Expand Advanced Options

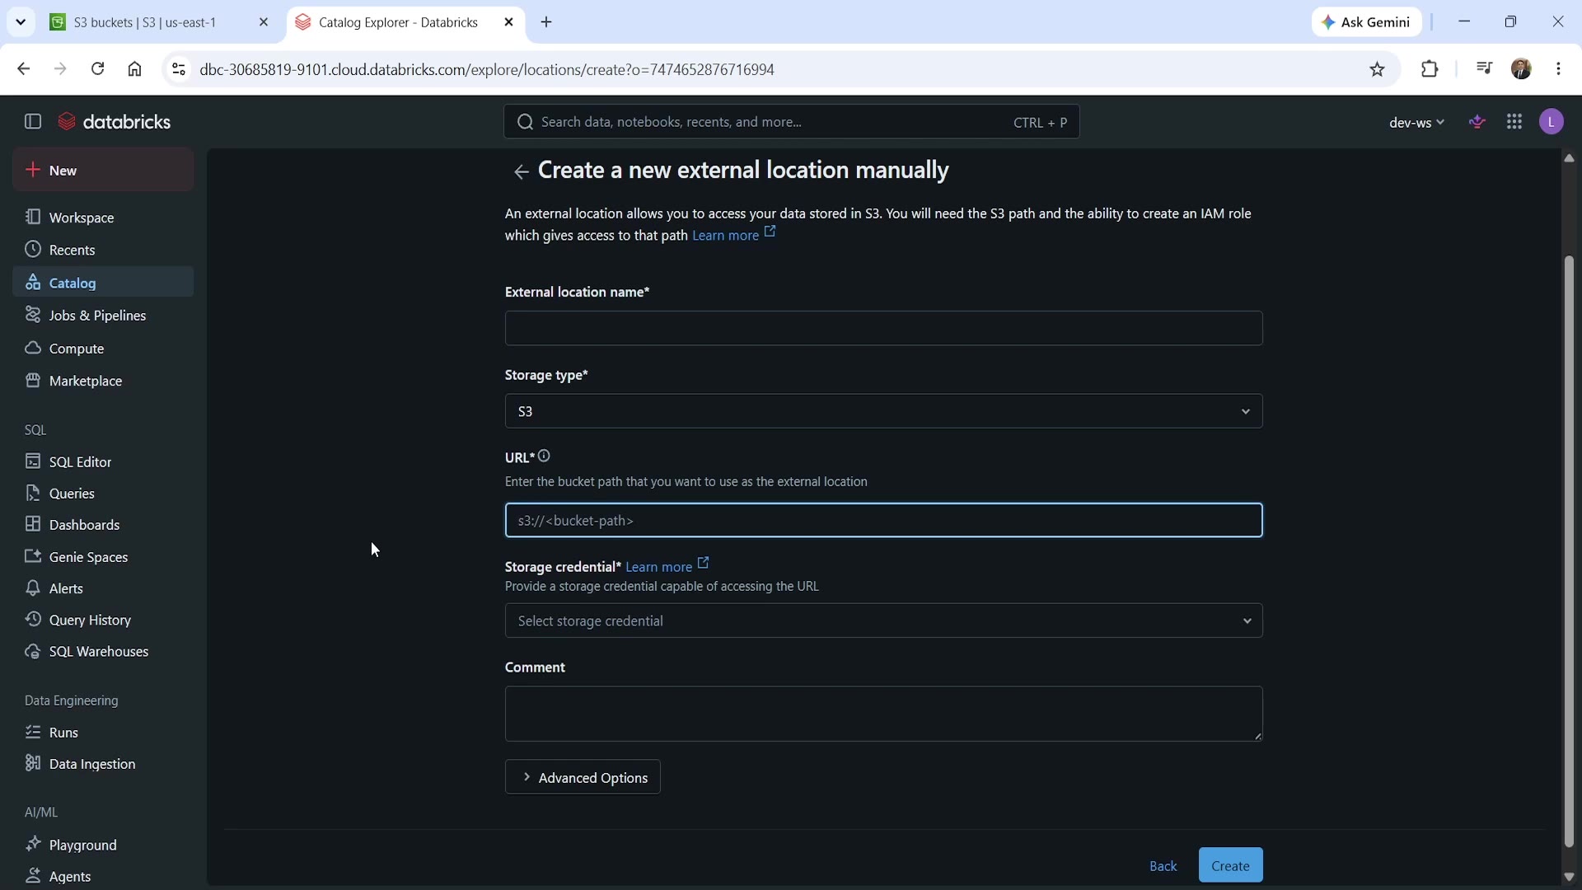(x=583, y=777)
